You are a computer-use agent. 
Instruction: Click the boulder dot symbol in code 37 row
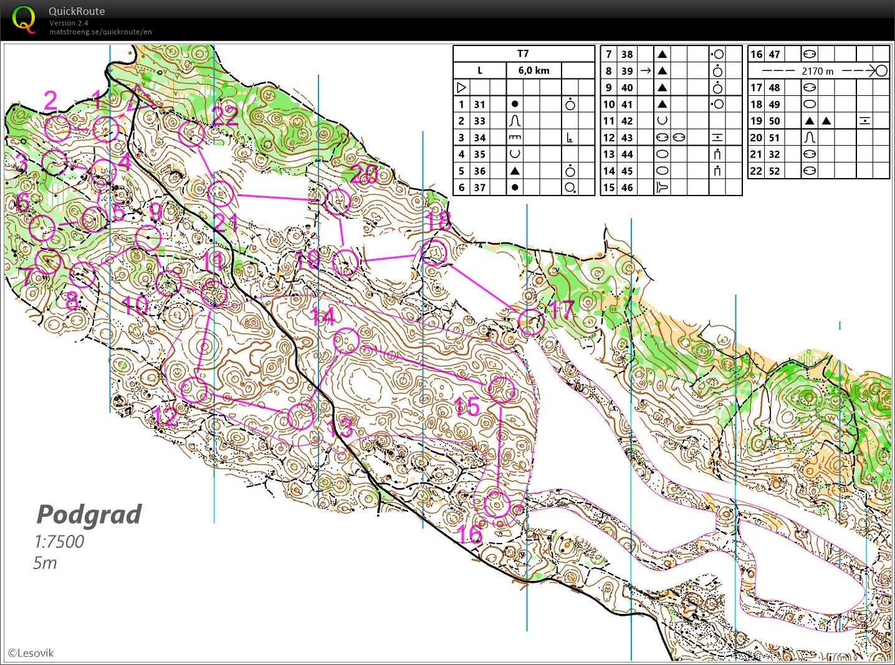(515, 187)
